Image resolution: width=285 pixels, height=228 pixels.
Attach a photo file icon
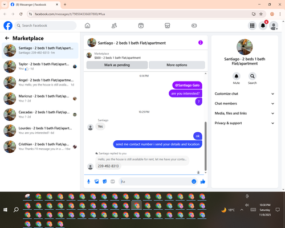[x=97, y=181]
